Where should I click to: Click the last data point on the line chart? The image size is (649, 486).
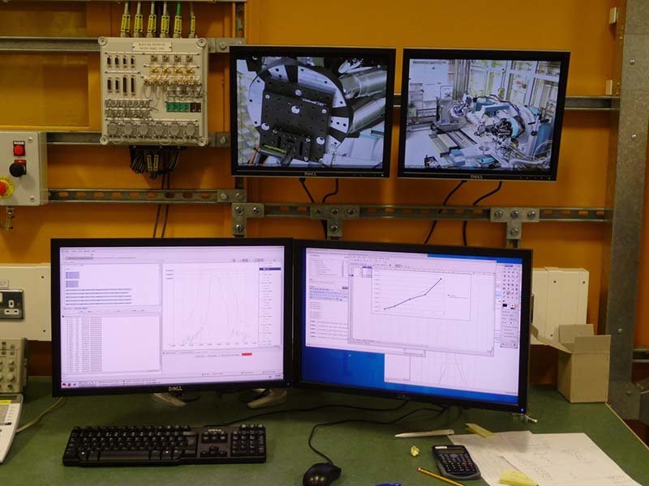[441, 279]
